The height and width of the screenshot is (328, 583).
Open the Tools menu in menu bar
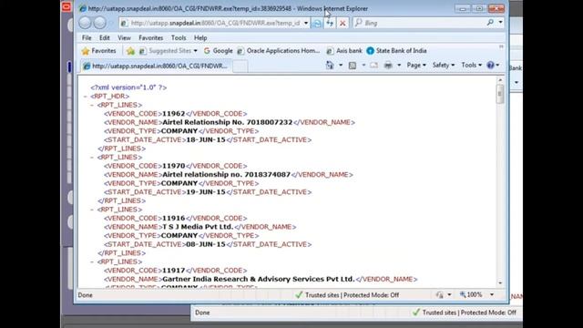179,38
